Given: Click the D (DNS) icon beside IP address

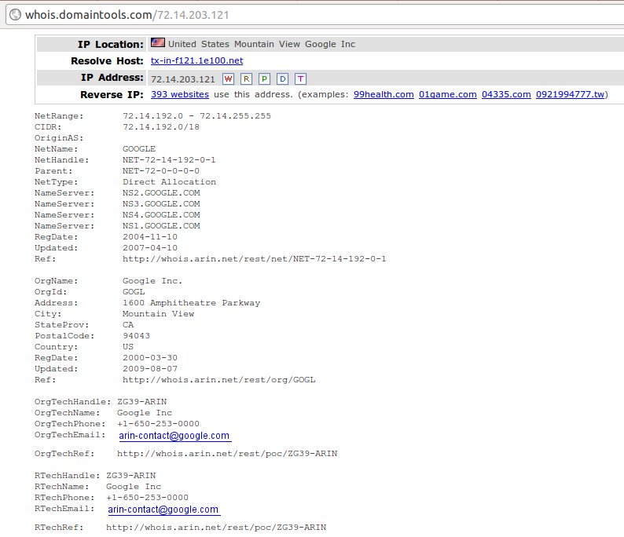Looking at the screenshot, I should [283, 79].
